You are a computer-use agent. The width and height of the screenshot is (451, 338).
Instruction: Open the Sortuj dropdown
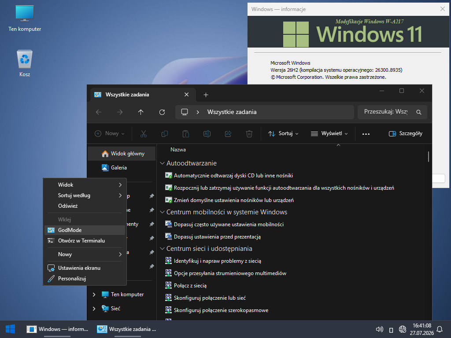point(283,134)
